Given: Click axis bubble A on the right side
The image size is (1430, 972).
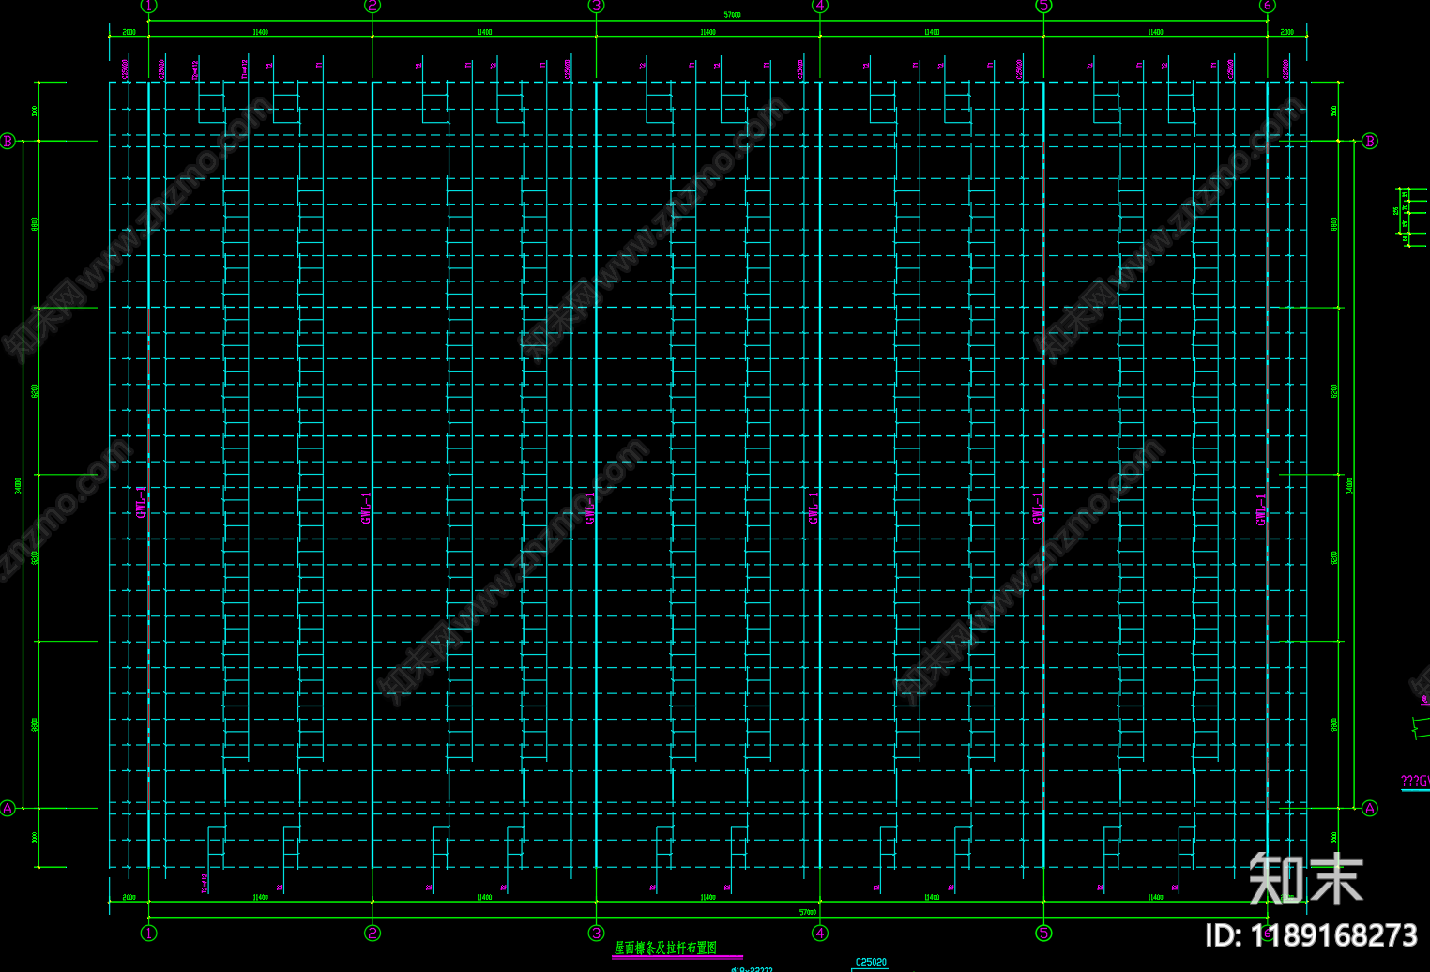Looking at the screenshot, I should [x=1370, y=808].
